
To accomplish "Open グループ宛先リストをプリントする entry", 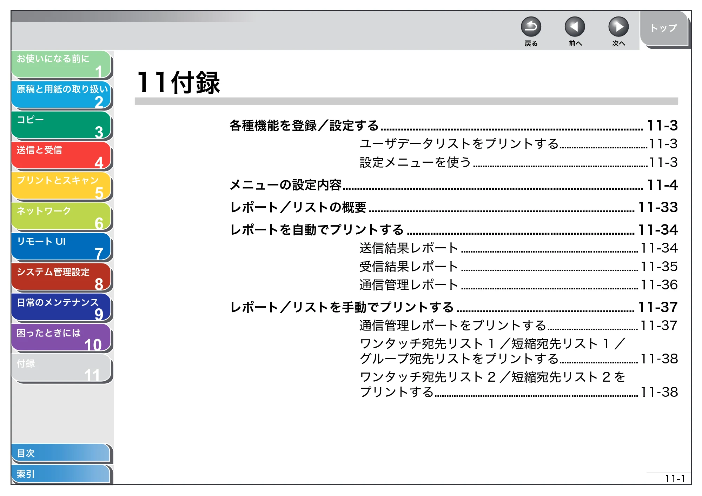I will pyautogui.click(x=518, y=351).
